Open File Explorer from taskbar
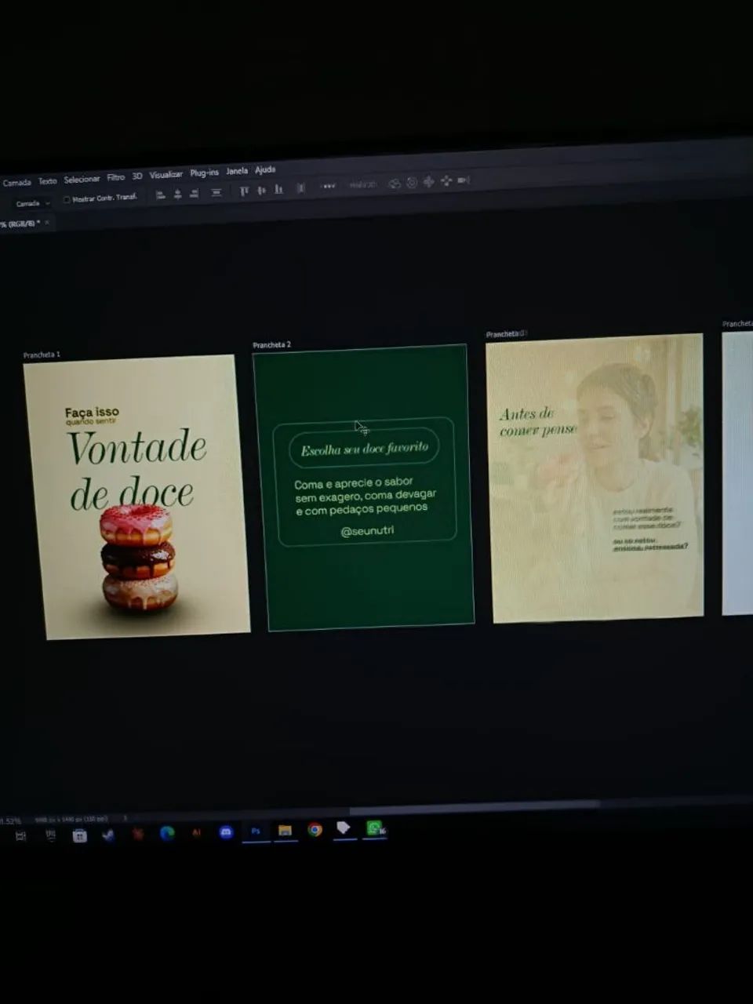The width and height of the screenshot is (753, 1004). point(285,831)
